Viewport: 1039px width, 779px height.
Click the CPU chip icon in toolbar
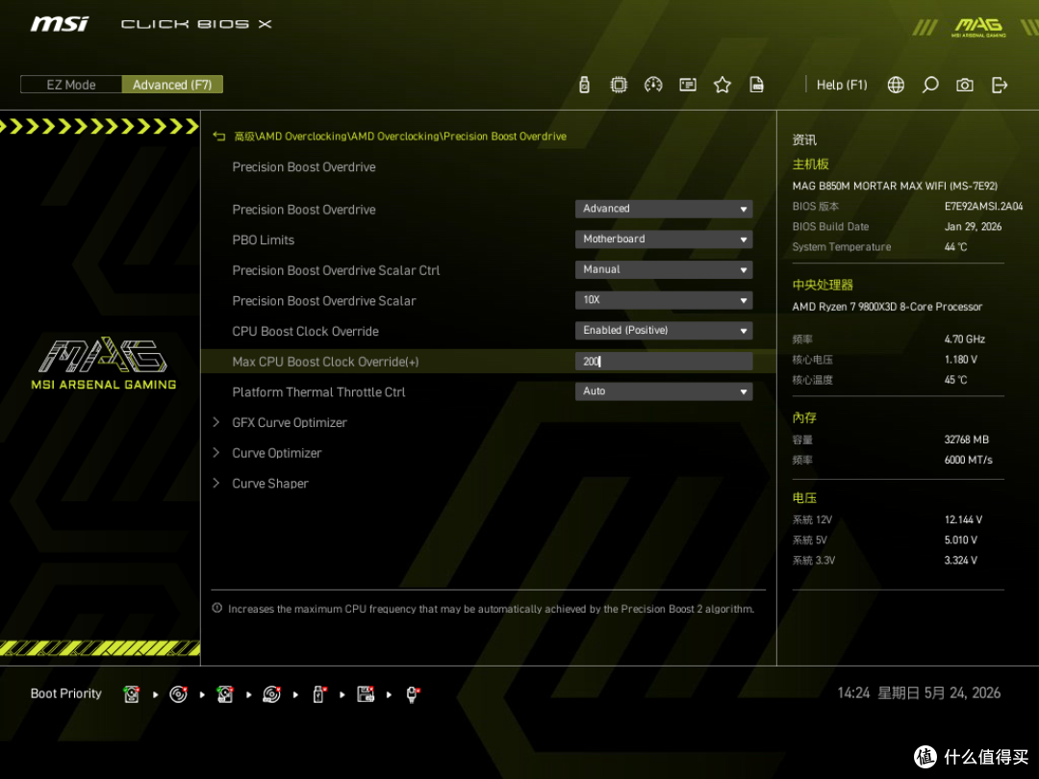pyautogui.click(x=619, y=85)
